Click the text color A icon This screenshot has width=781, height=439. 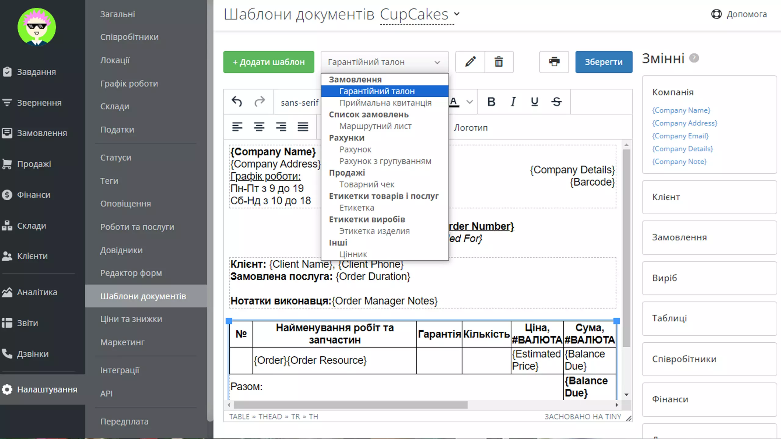454,102
